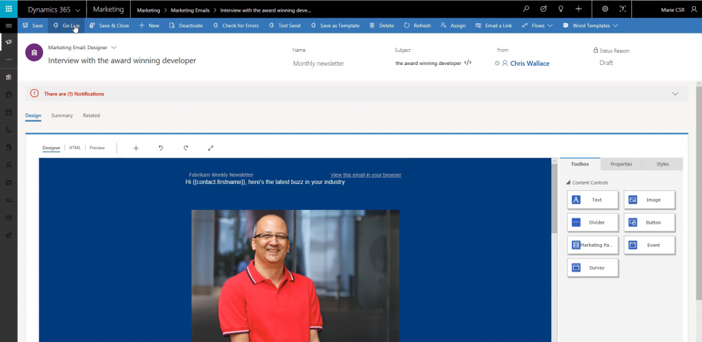Screen dimensions: 702x342
Task: Switch to the Related tab
Action: [91, 116]
